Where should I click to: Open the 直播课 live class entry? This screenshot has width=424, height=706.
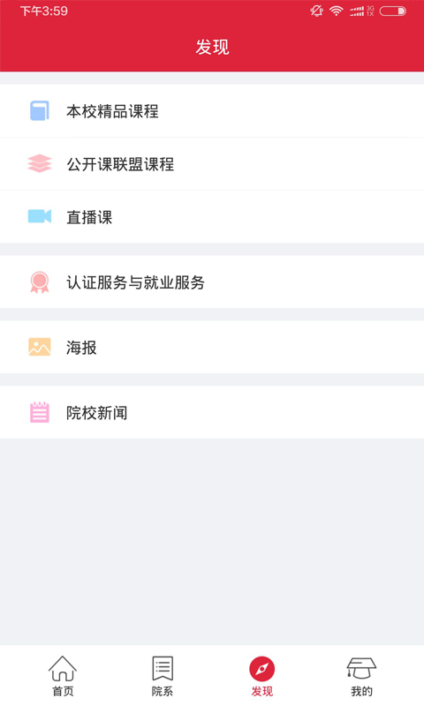coord(212,216)
